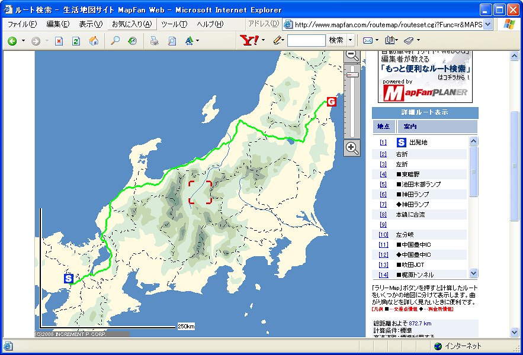Zoom in map with plus magnifier
Screen dimensions: 523x355
pyautogui.click(x=352, y=148)
